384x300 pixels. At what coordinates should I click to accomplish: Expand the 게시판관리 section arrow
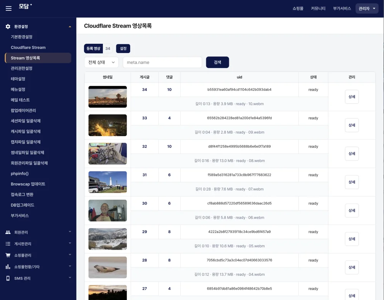tap(70, 243)
